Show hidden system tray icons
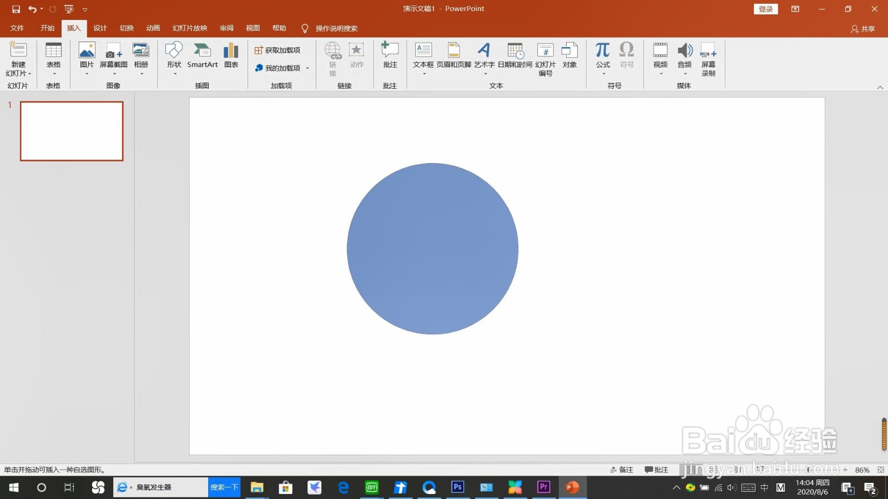This screenshot has width=888, height=499. (676, 488)
